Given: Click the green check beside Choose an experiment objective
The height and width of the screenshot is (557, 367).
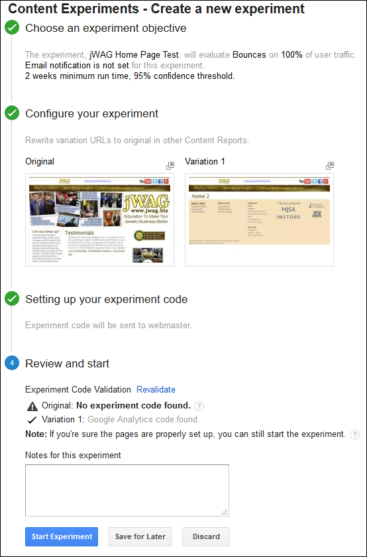Looking at the screenshot, I should [12, 28].
